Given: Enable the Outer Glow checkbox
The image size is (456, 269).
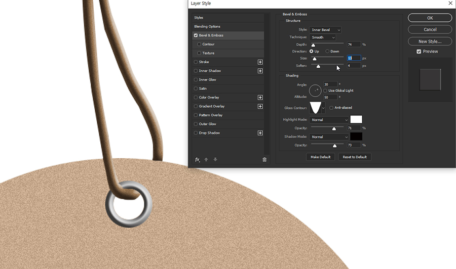Looking at the screenshot, I should pos(196,124).
